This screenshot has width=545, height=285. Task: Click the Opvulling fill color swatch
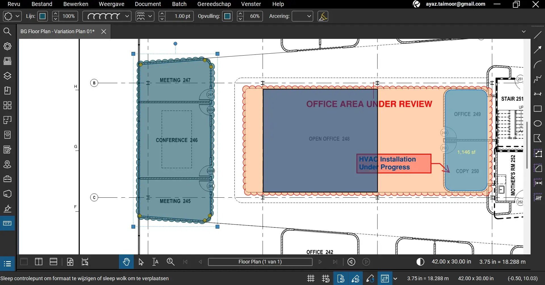point(227,16)
